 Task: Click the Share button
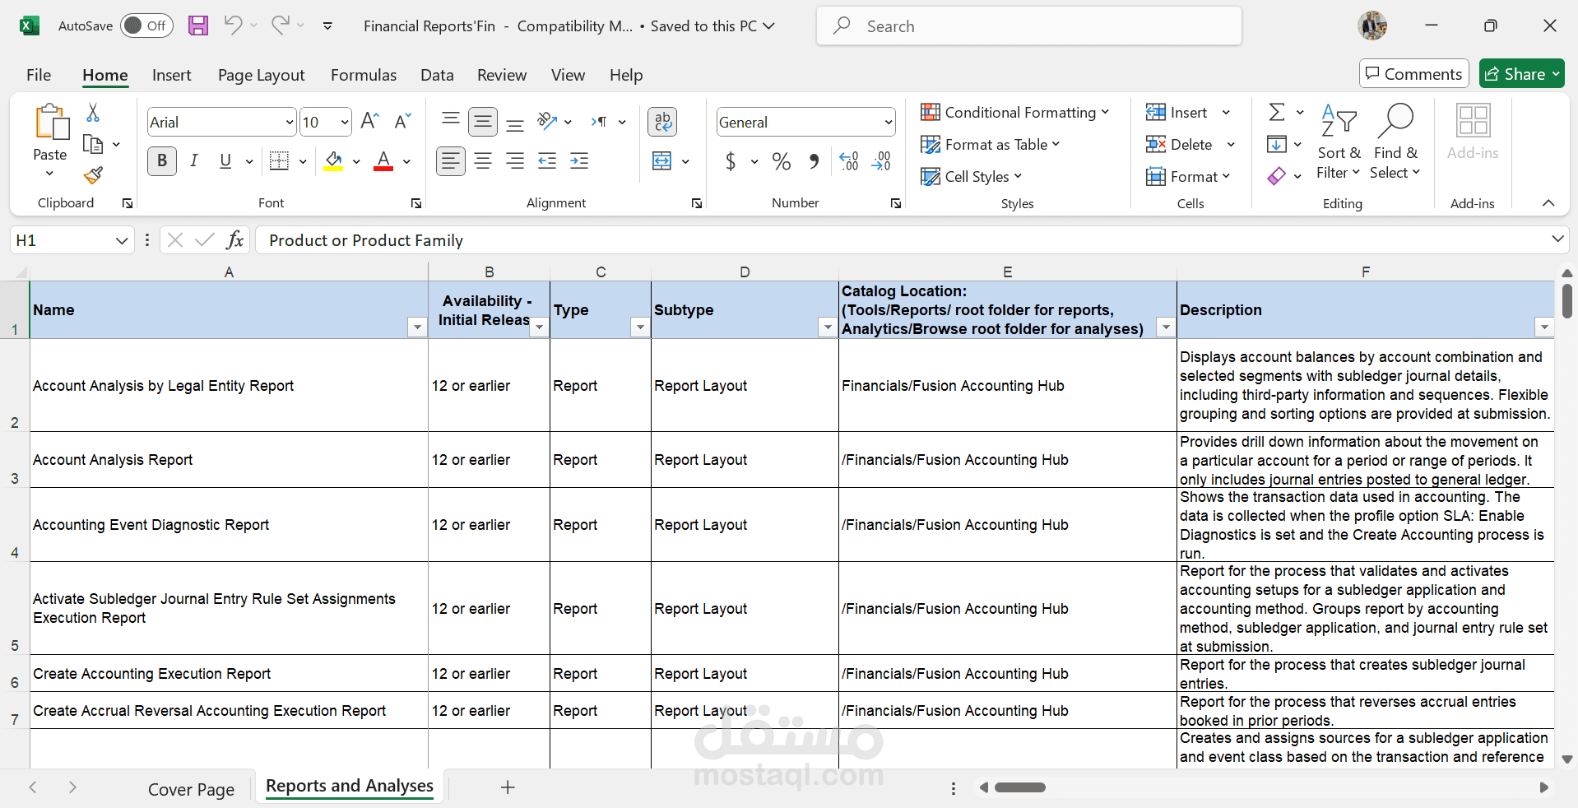point(1521,73)
